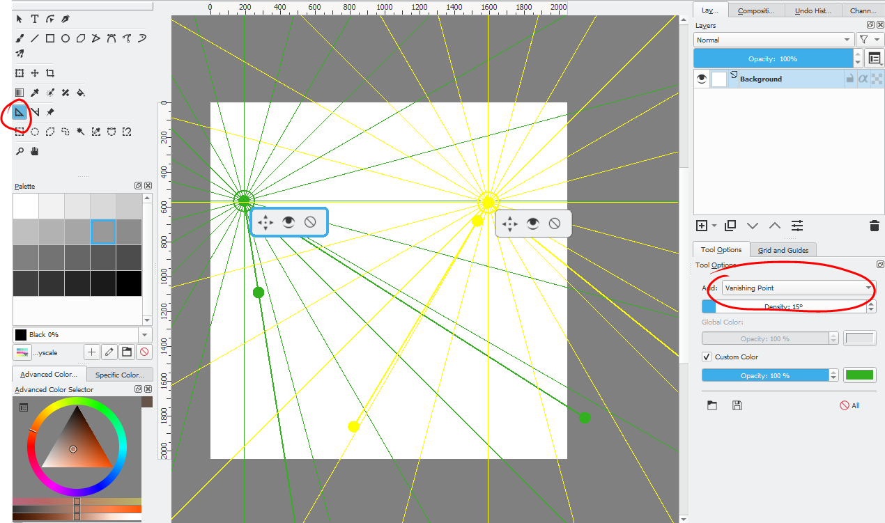Click the green custom color swatch
The image size is (885, 523).
pyautogui.click(x=859, y=375)
